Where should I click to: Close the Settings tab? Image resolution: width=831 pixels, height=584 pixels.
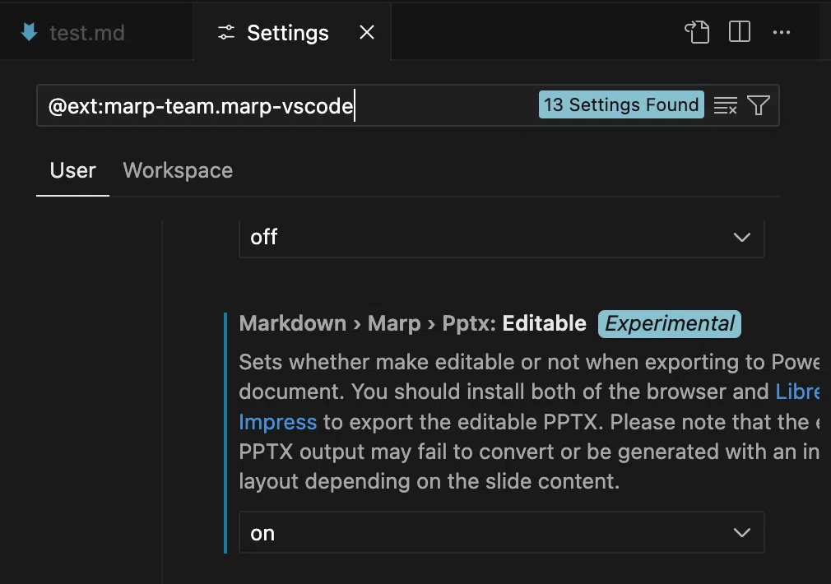(367, 32)
